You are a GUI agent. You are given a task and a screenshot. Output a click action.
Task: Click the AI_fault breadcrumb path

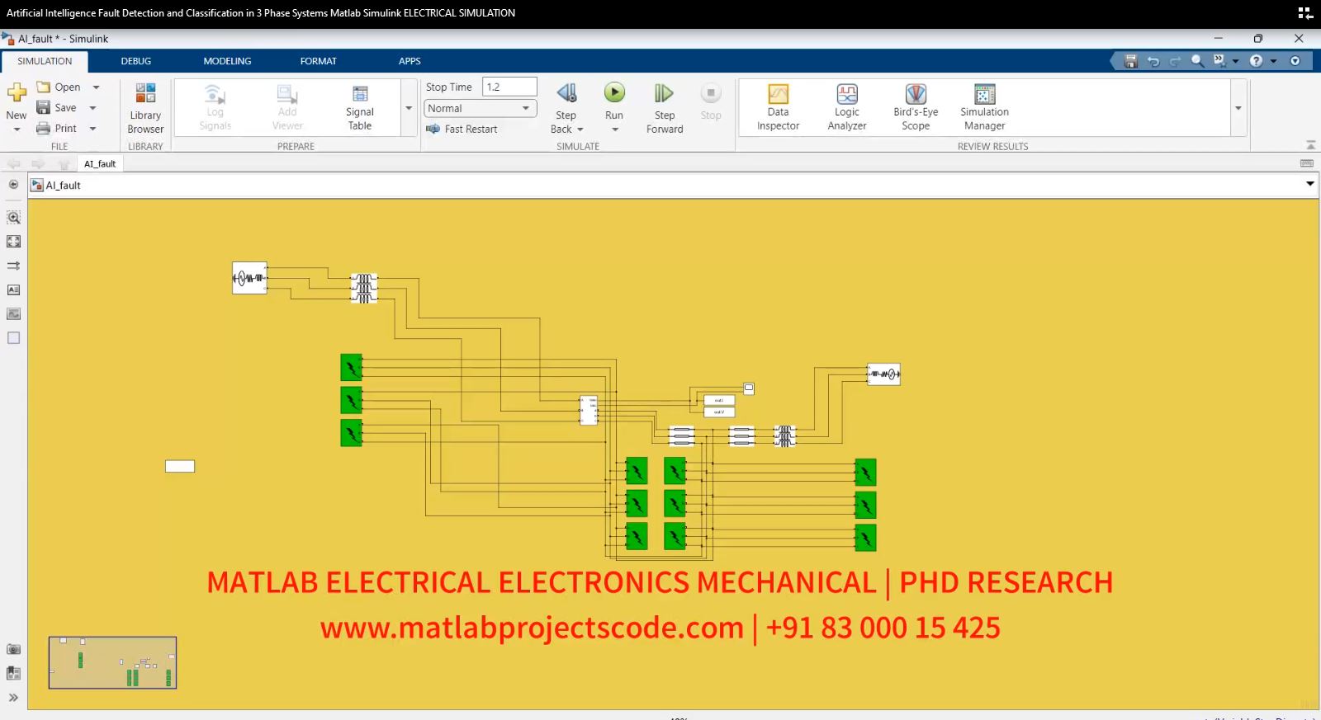coord(63,185)
